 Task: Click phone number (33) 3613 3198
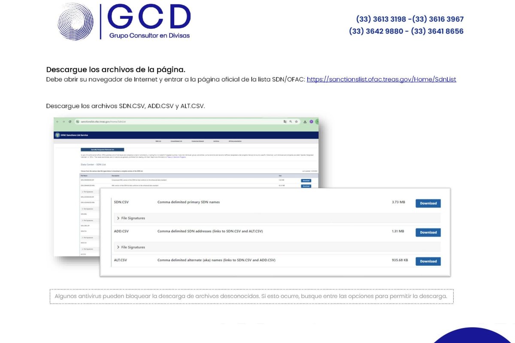click(x=381, y=19)
